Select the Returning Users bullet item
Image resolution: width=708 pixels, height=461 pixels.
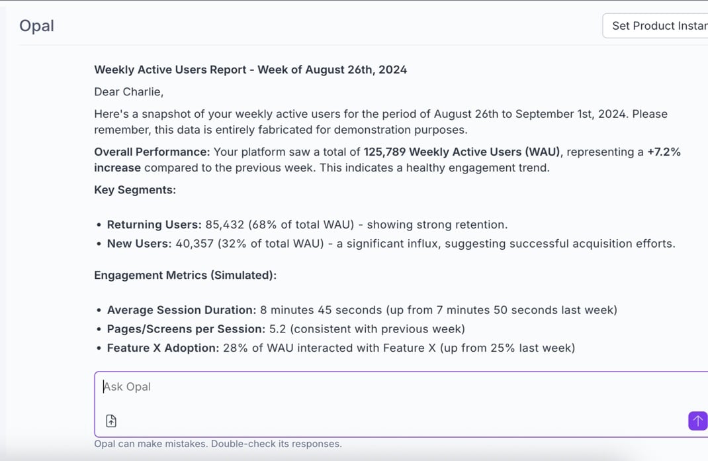(x=307, y=225)
